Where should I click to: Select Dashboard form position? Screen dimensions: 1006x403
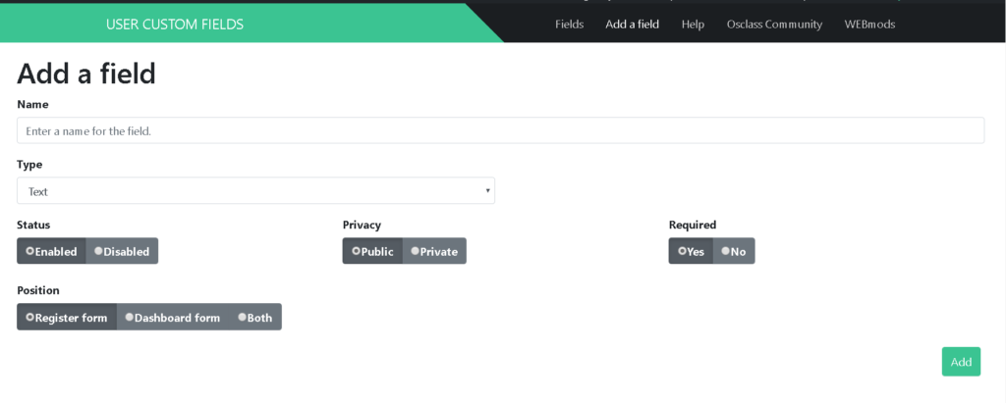pos(173,317)
